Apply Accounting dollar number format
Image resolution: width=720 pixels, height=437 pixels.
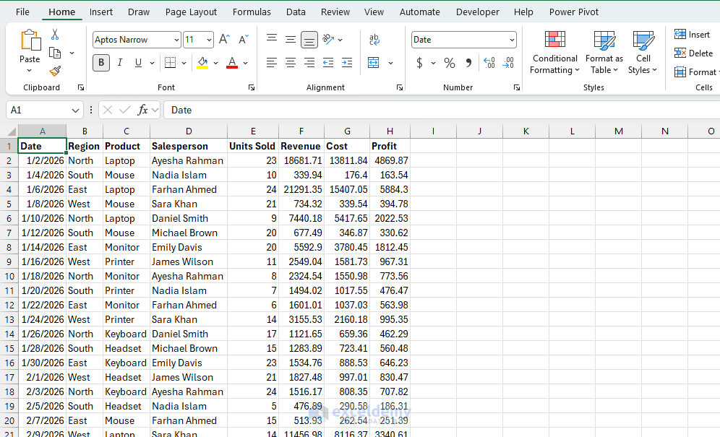coord(420,63)
